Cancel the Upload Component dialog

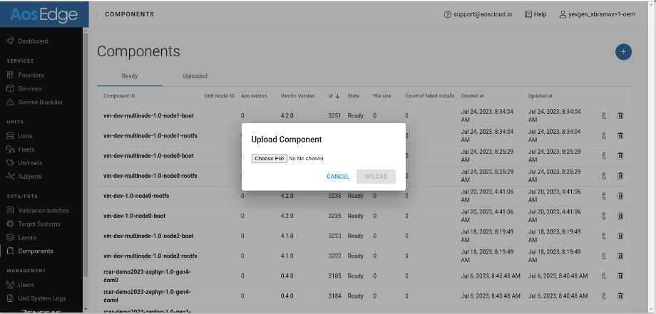pos(338,177)
